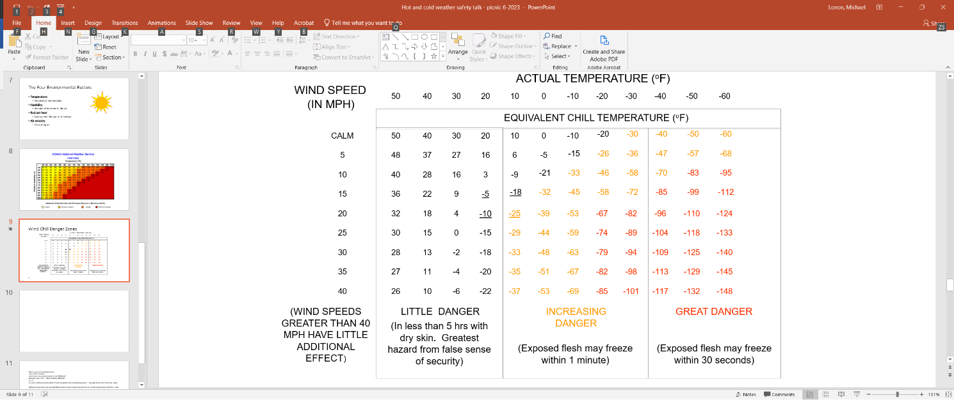
Task: Switch to the Transitions tab
Action: pos(125,23)
